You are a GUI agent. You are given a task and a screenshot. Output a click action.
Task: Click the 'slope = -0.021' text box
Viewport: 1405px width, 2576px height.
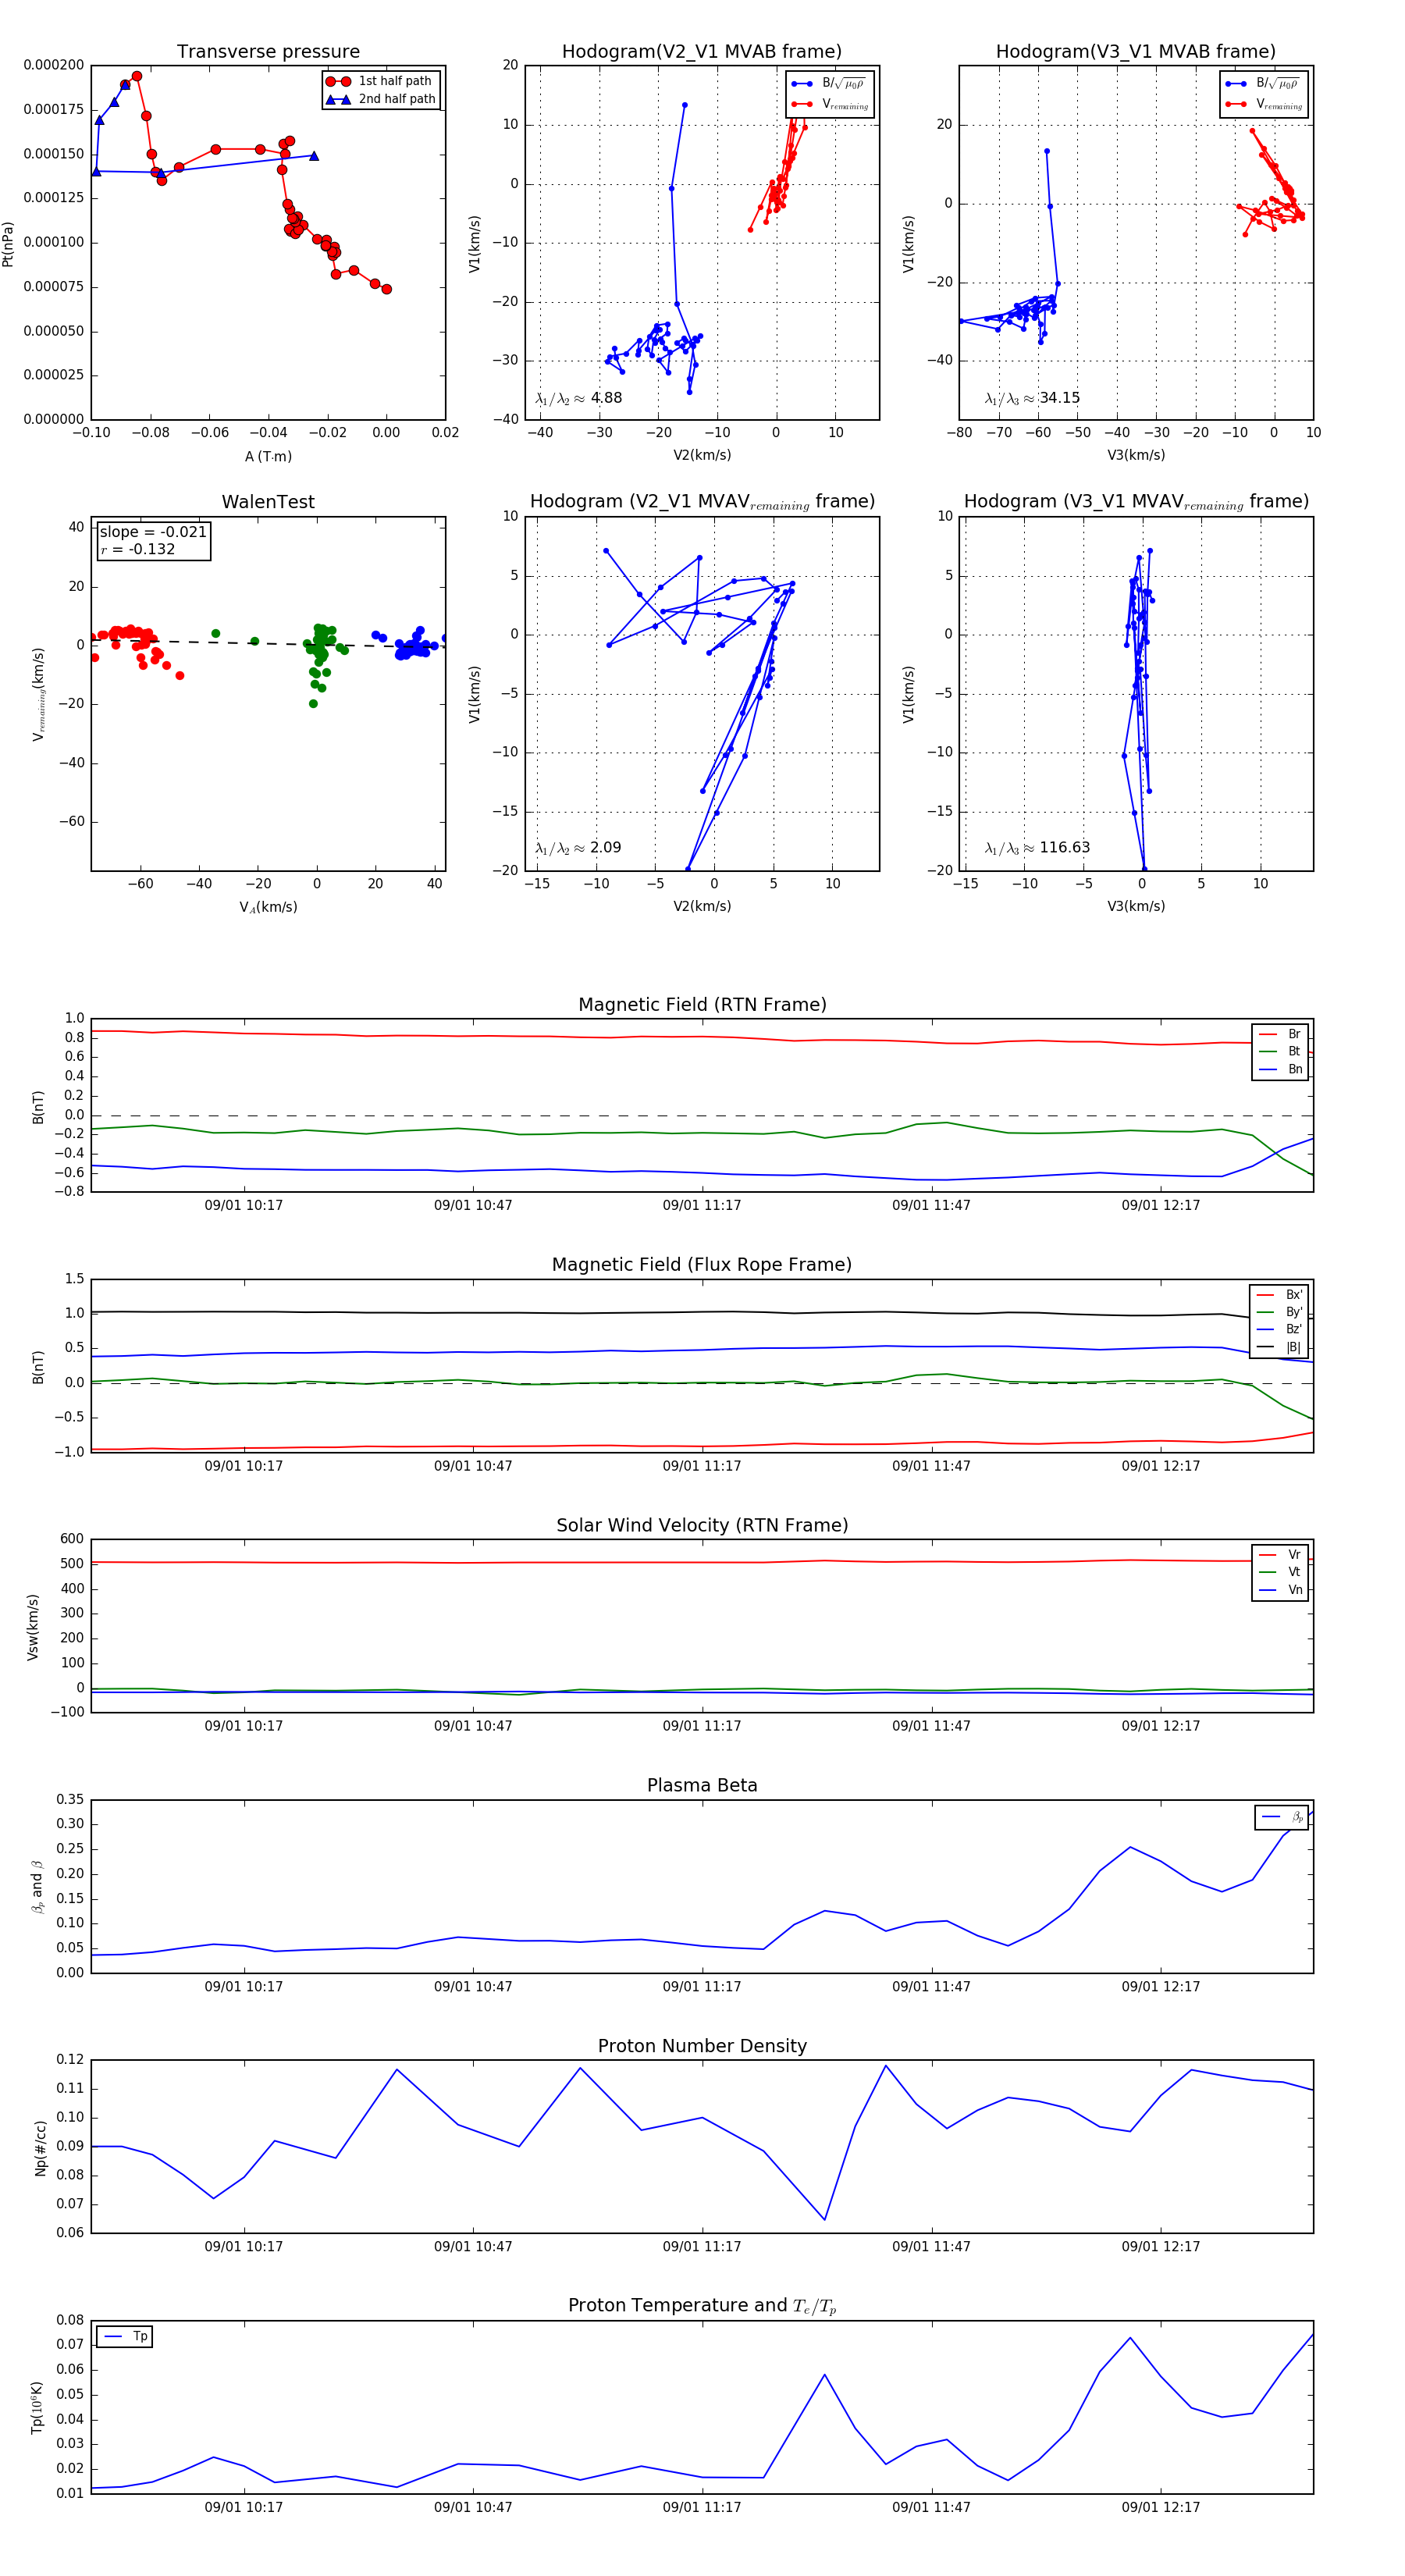pos(153,532)
